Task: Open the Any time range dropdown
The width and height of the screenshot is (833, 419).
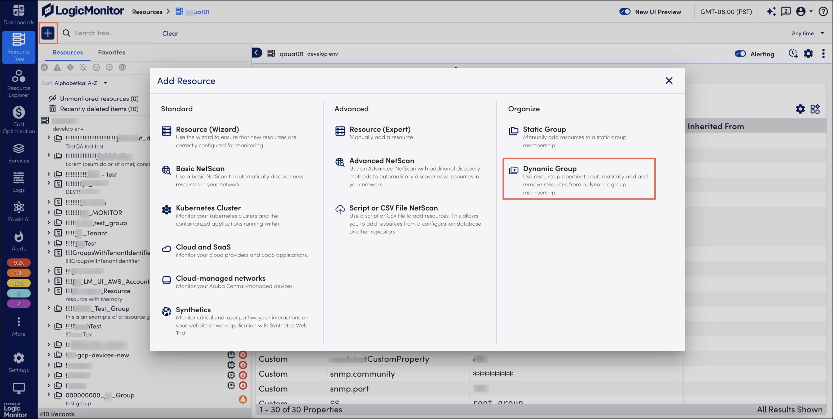Action: coord(808,33)
